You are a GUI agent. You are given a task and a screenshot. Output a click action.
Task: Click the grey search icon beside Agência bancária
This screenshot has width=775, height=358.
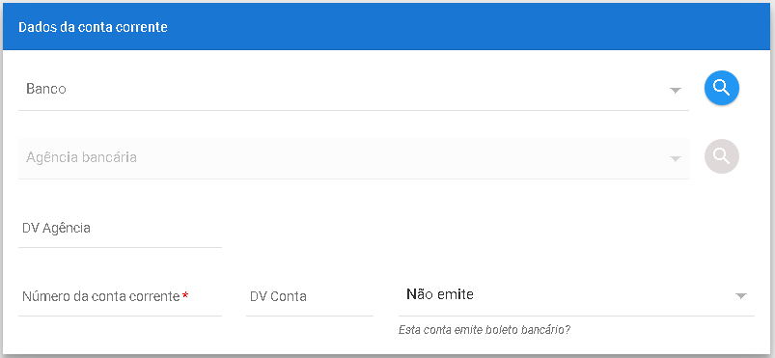coord(722,156)
